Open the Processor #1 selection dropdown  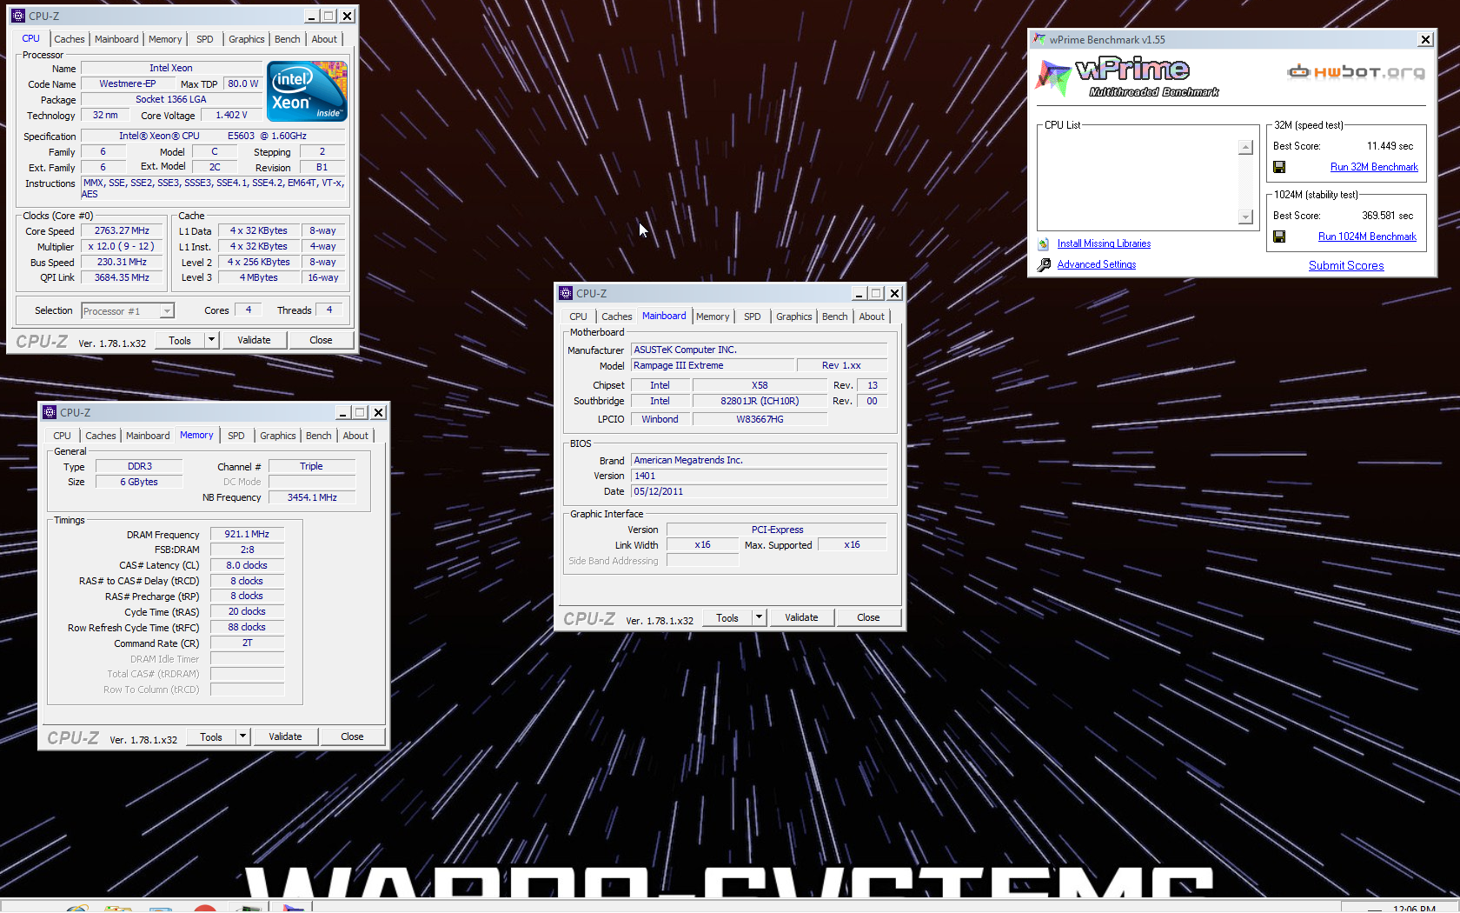pos(167,311)
